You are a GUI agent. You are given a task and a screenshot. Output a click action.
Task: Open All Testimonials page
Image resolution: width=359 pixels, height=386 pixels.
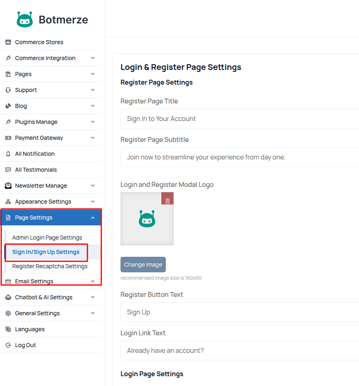pyautogui.click(x=36, y=170)
